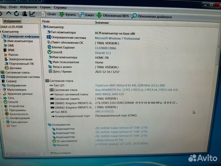This screenshot has height=166, width=221.
Task: Expand the Устройства tree node arrow
Action: 2,106
